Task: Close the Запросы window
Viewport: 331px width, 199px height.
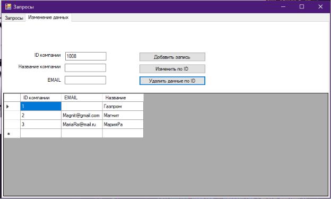Action: click(320, 6)
